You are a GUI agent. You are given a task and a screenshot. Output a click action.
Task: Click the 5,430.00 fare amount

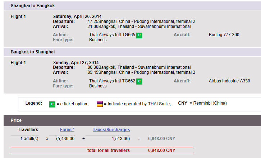click(65, 139)
